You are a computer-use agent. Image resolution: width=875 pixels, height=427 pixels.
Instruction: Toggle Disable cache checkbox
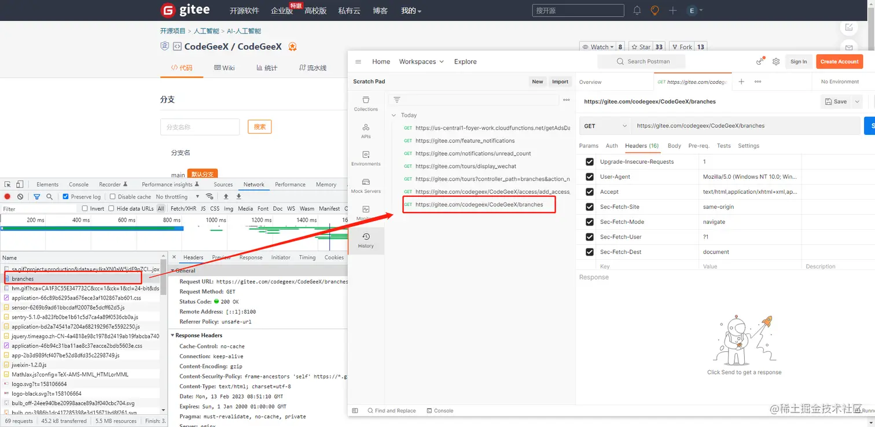112,197
